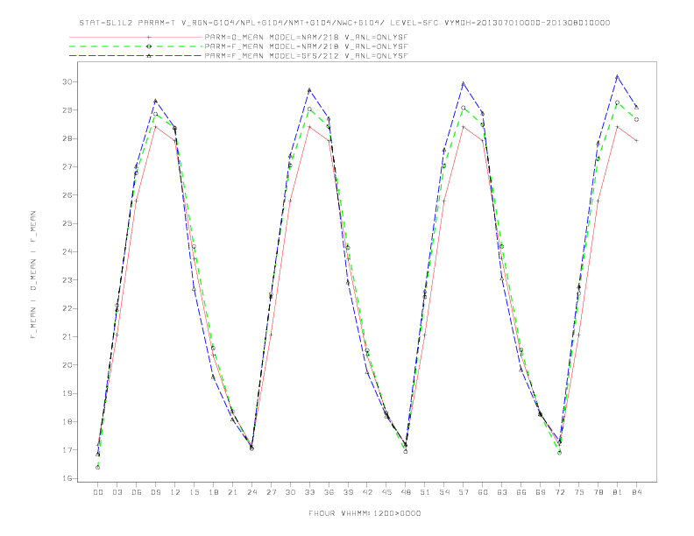Click x-axis tick label 66
This screenshot has width=694, height=536.
pyautogui.click(x=521, y=492)
